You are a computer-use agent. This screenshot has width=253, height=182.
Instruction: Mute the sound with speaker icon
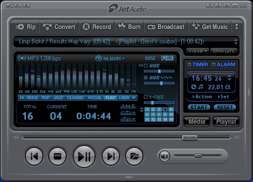point(164,156)
